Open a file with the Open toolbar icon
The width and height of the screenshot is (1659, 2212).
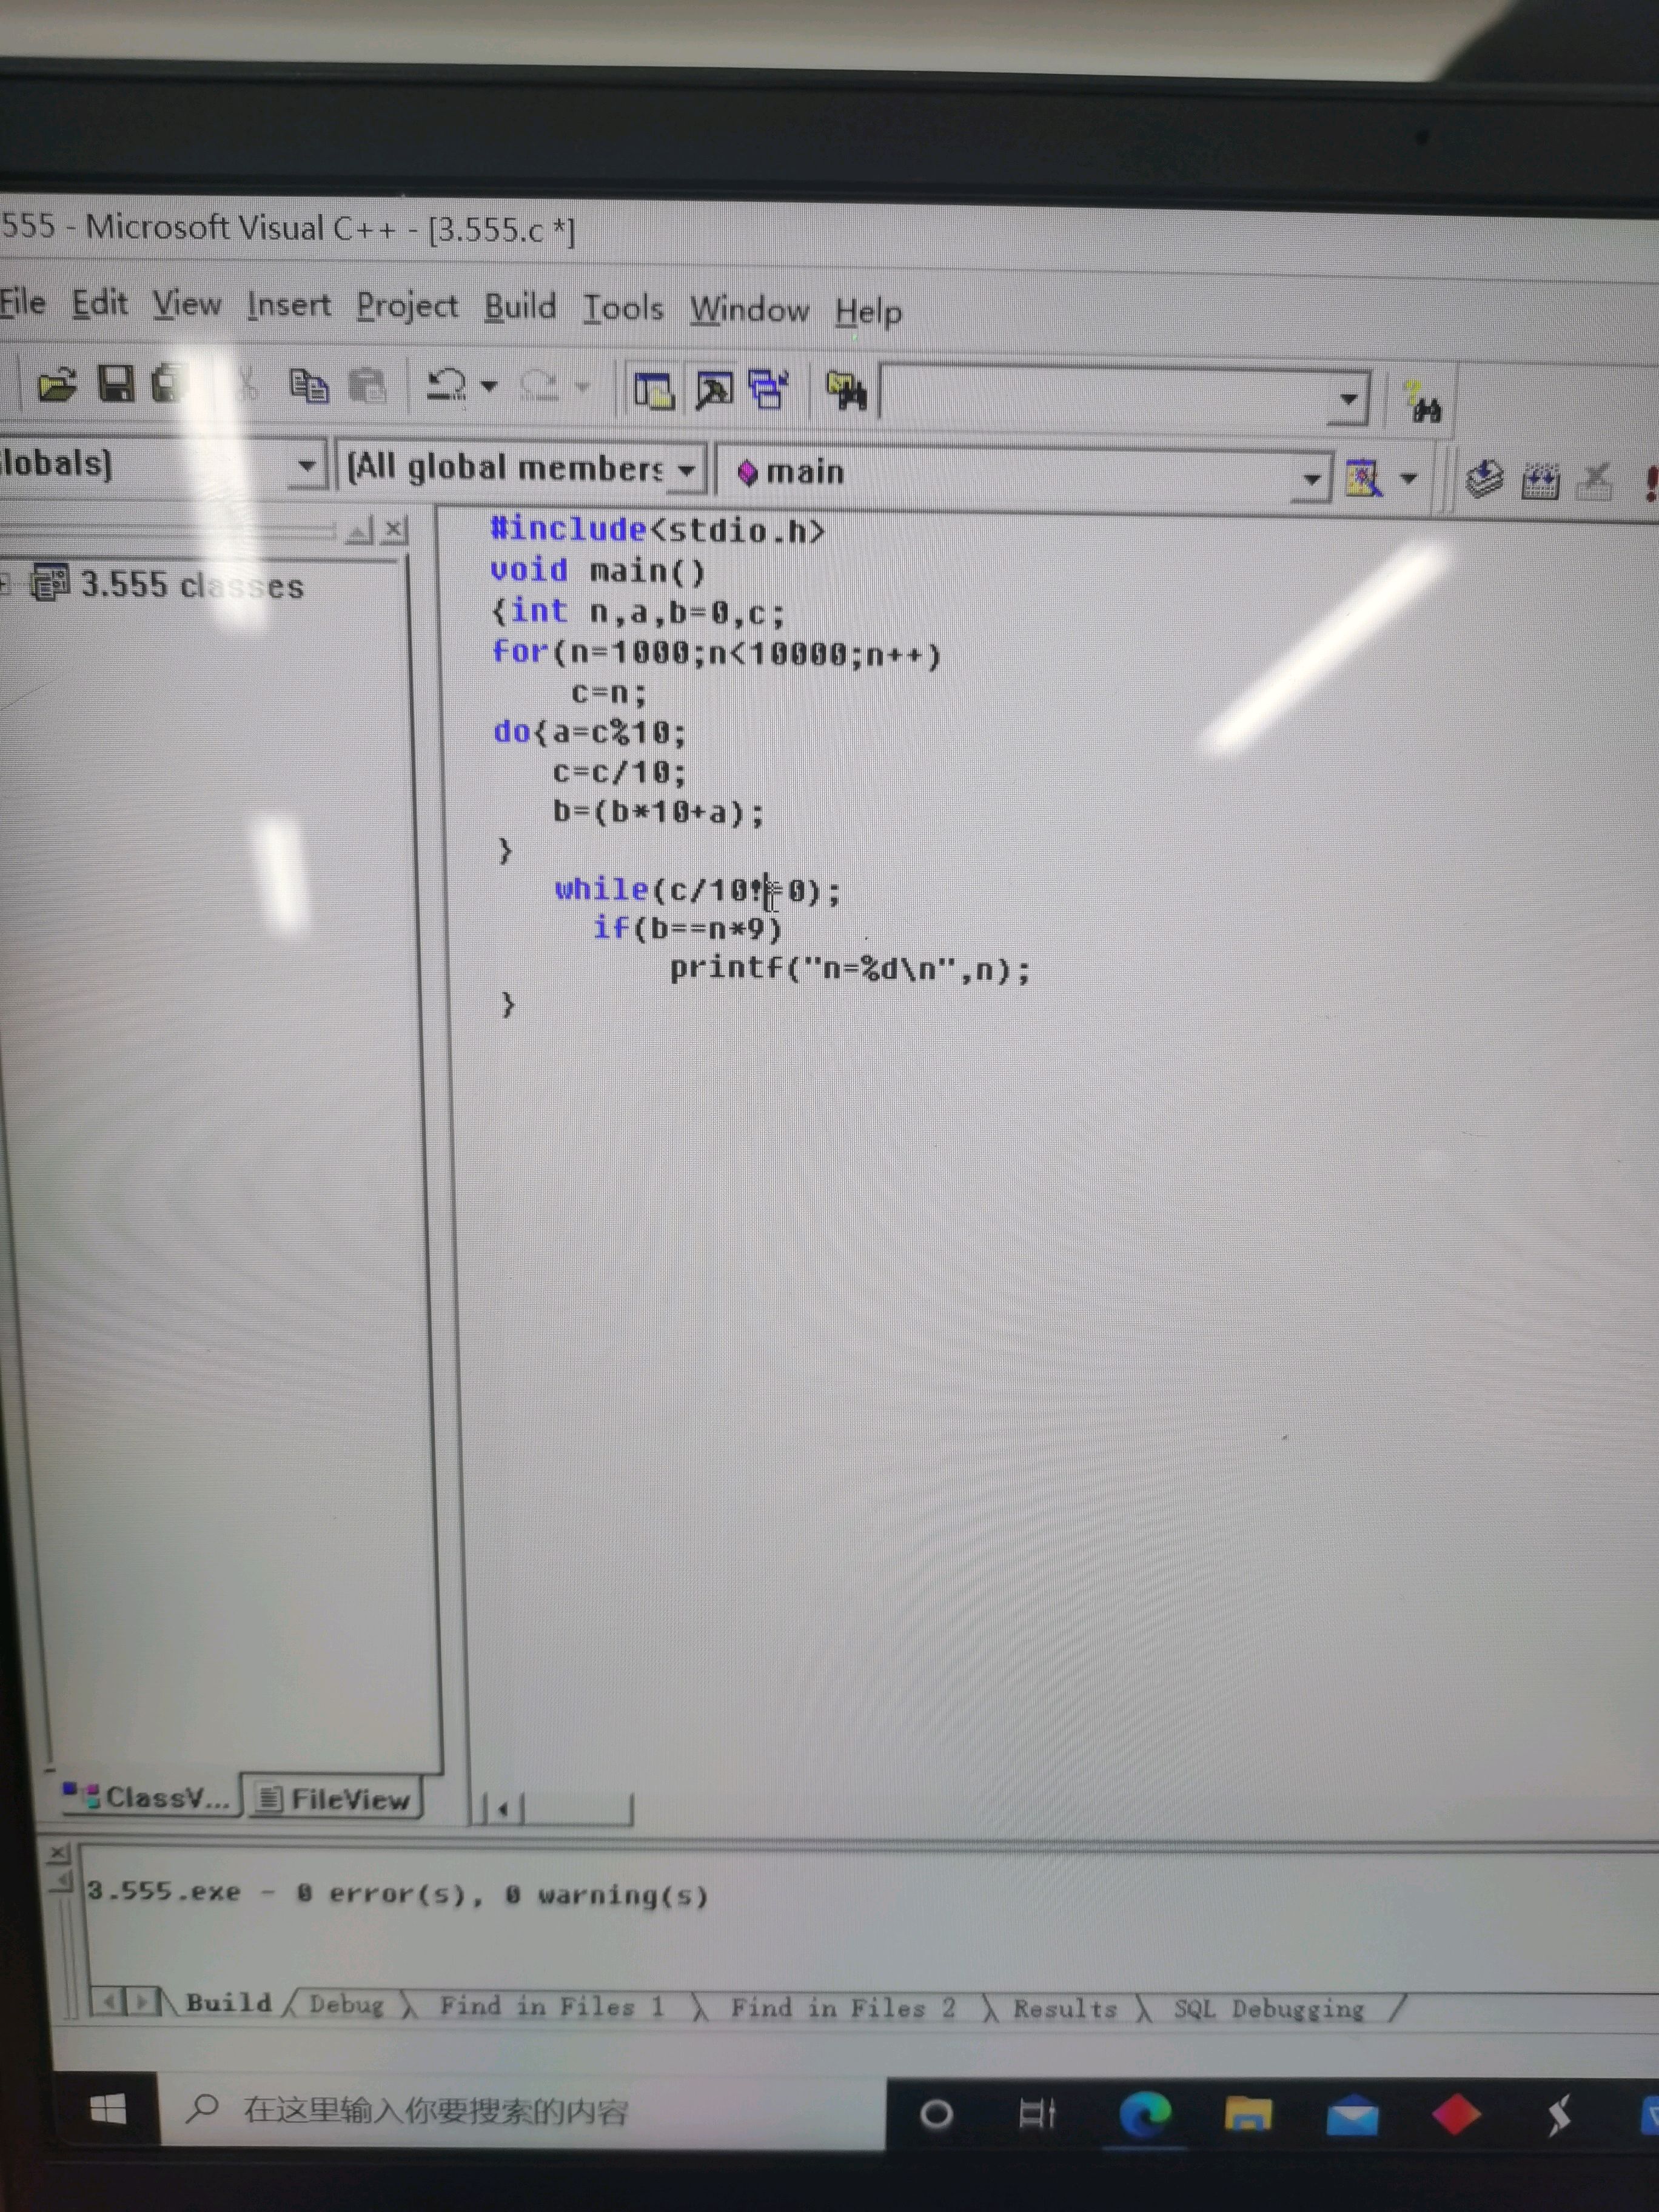57,384
